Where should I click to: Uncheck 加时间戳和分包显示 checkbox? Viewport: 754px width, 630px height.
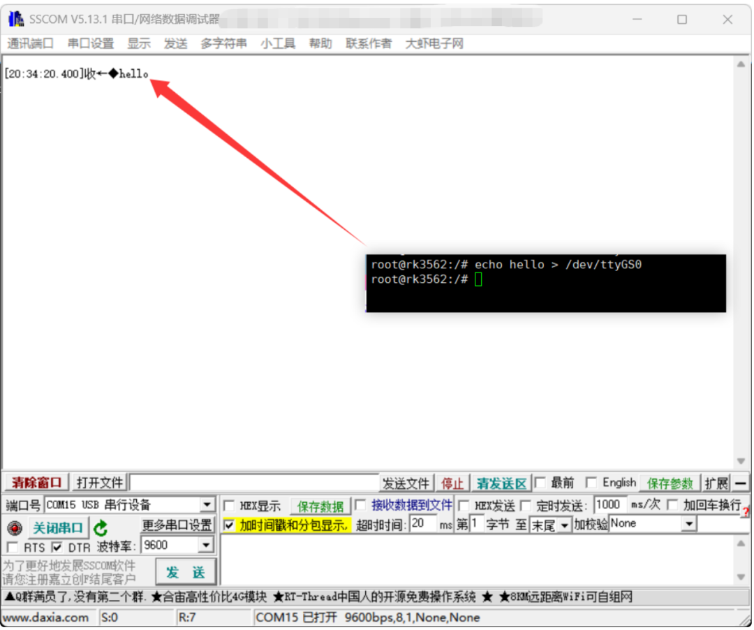point(230,525)
